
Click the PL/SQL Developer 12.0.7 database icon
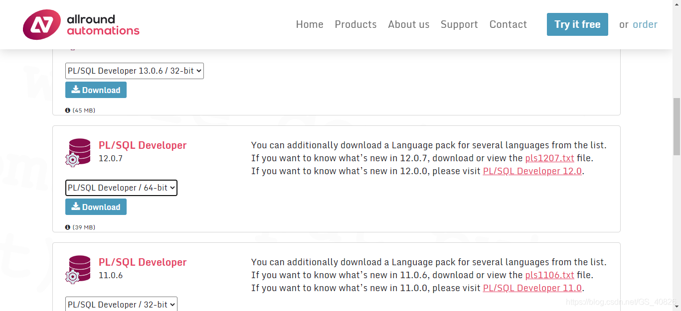coord(78,152)
